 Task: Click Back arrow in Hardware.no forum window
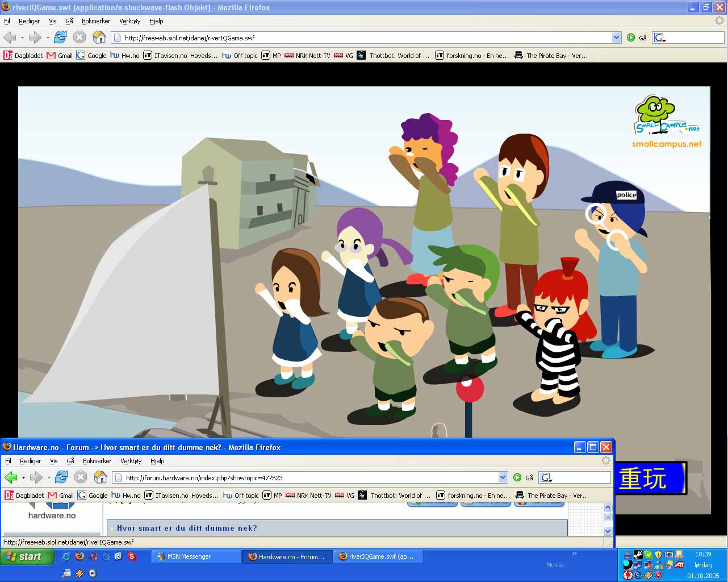point(11,477)
